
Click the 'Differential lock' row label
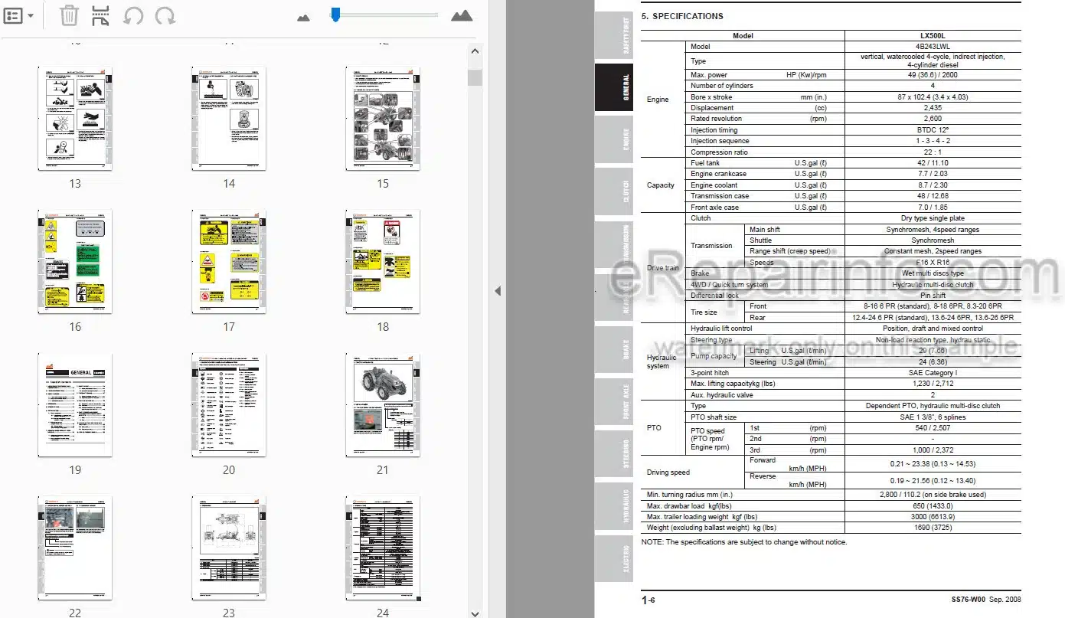coord(715,296)
